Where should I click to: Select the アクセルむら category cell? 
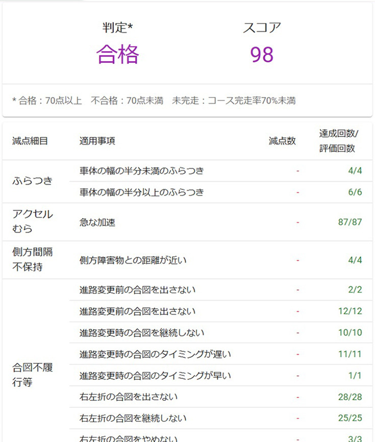(x=33, y=221)
